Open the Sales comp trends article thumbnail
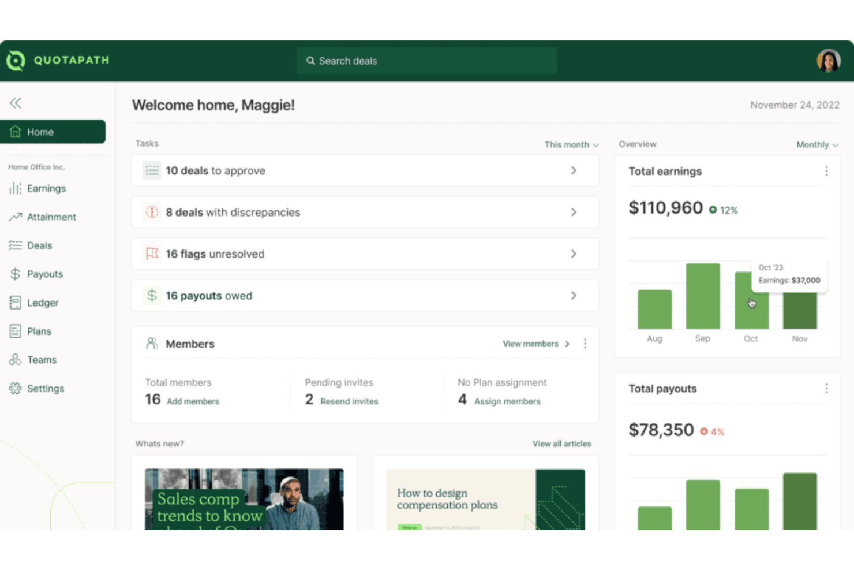Screen dimensions: 854x570 244,500
